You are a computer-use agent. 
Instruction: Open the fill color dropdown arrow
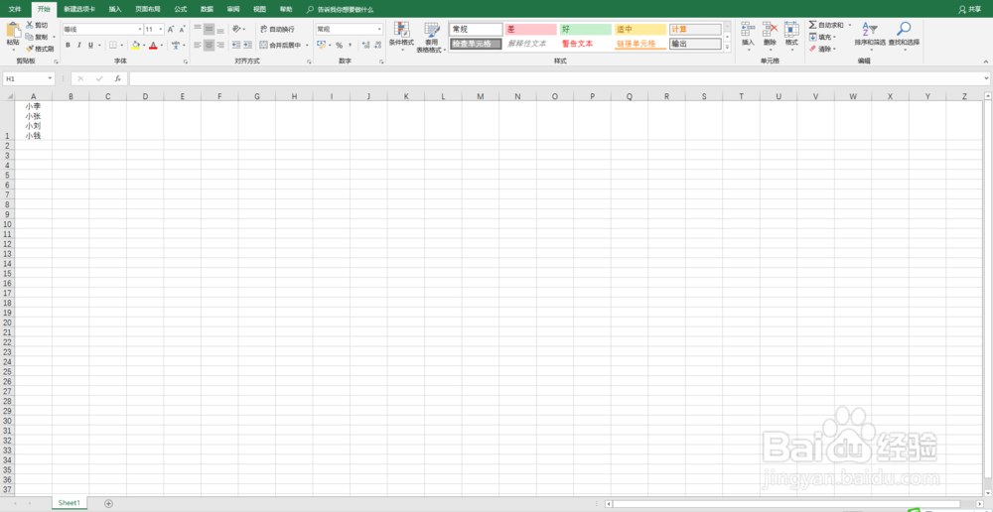pos(144,46)
